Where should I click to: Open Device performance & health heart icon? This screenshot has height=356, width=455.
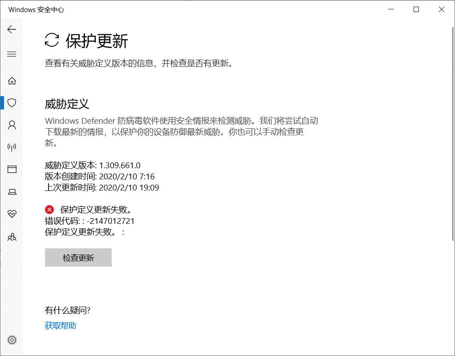click(12, 214)
